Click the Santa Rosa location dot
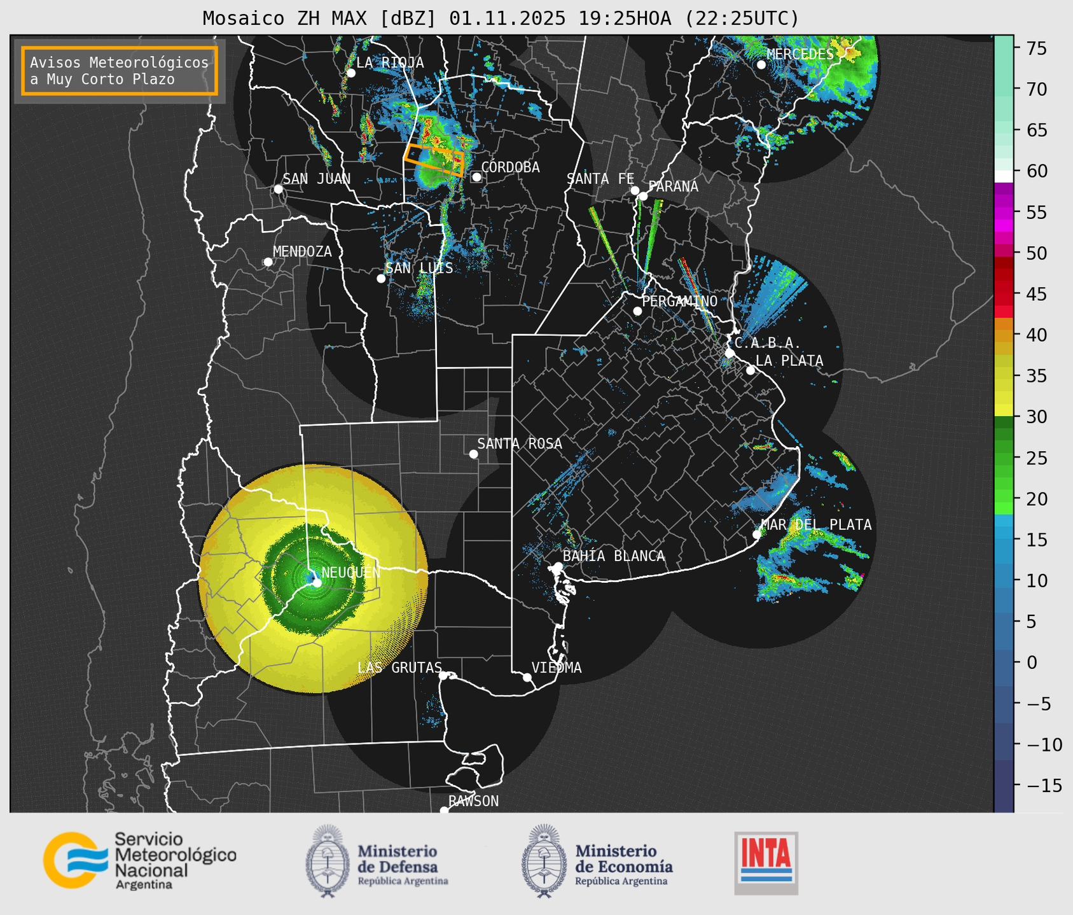 coord(473,454)
